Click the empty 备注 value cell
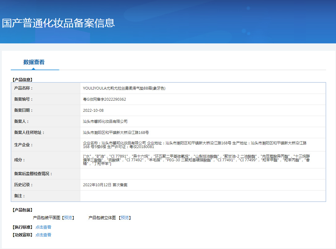The width and height of the screenshot is (336, 249). (x=203, y=196)
